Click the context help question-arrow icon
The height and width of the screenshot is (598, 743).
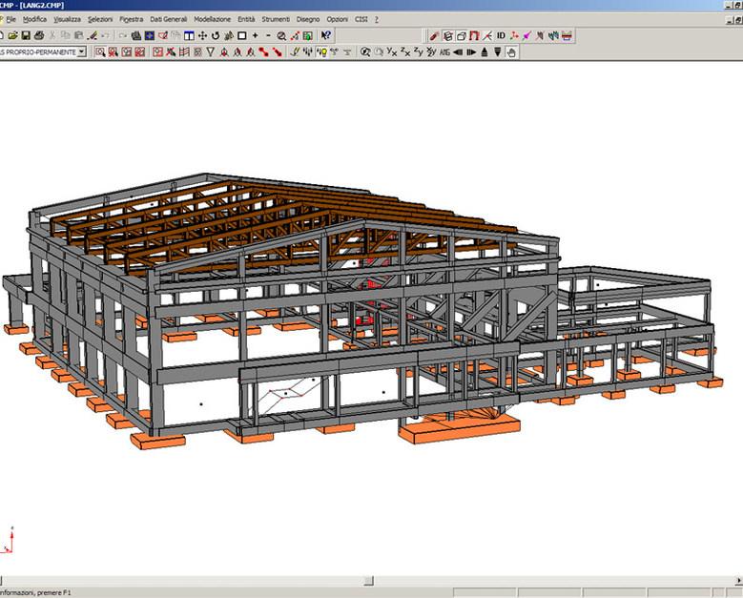tap(326, 36)
